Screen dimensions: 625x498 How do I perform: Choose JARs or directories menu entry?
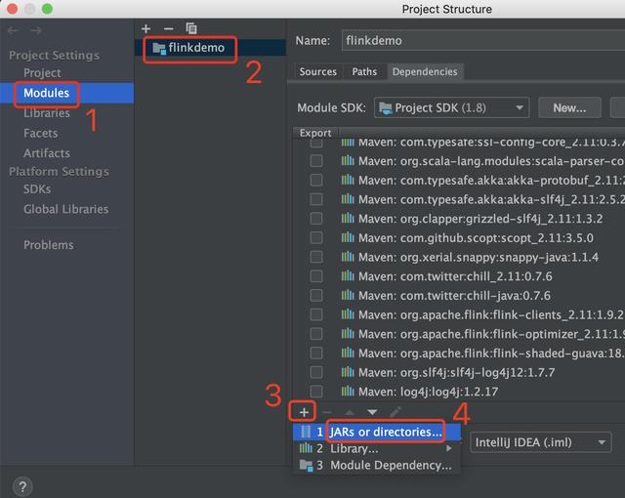tap(377, 432)
